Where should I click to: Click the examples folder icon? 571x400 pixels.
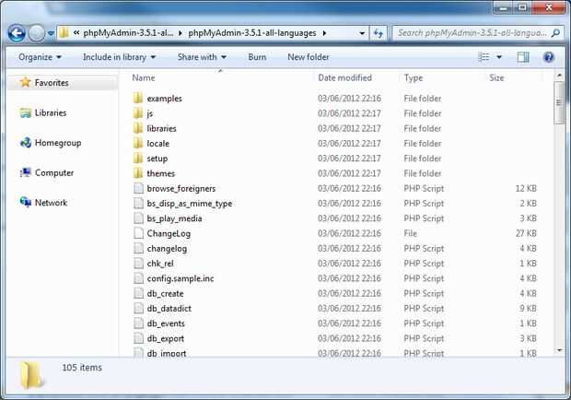click(138, 98)
